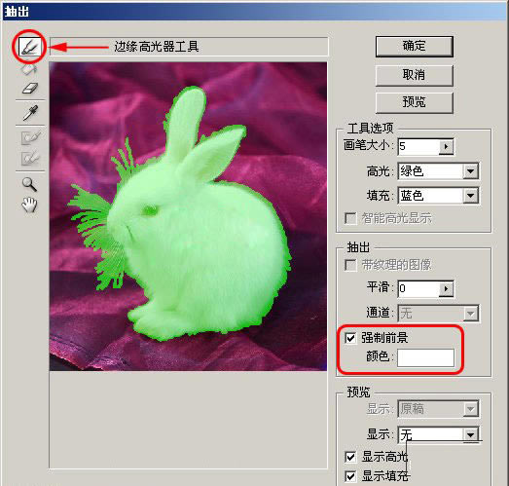The width and height of the screenshot is (509, 486).
Task: Select the Zoom magnifier tool
Action: click(29, 184)
